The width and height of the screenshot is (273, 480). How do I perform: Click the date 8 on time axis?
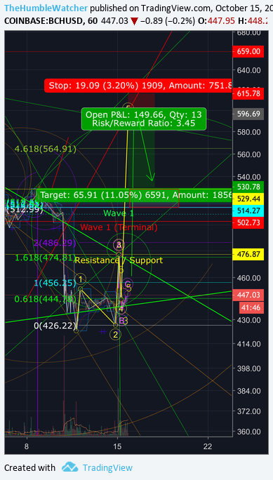point(27,446)
